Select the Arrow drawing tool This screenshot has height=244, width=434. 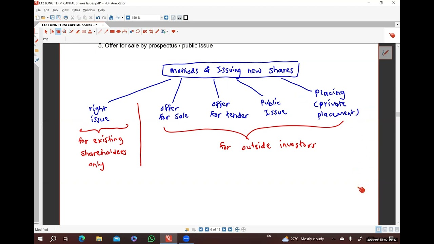coord(106,32)
